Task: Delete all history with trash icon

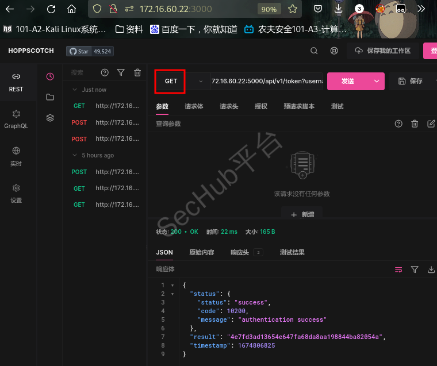Action: pos(137,72)
